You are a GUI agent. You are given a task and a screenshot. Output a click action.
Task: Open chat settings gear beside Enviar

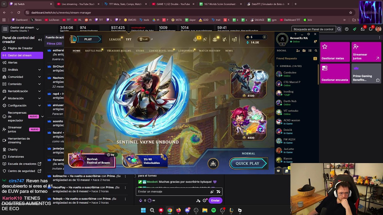[x=205, y=201]
